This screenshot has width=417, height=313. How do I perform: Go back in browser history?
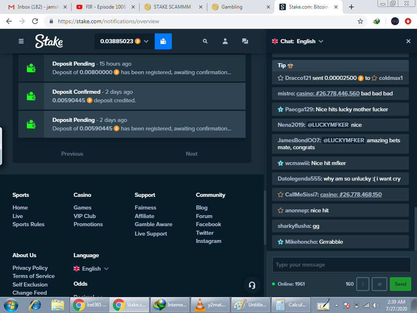pyautogui.click(x=9, y=21)
